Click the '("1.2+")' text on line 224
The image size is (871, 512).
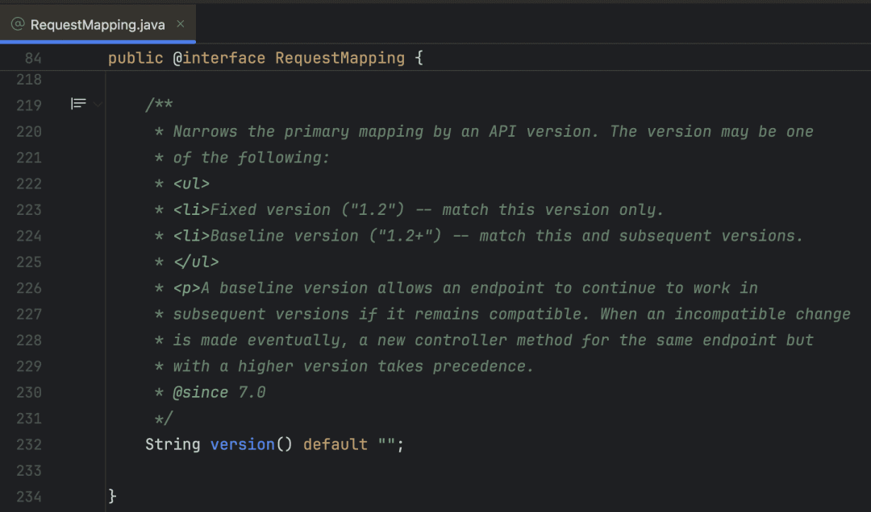[406, 236]
